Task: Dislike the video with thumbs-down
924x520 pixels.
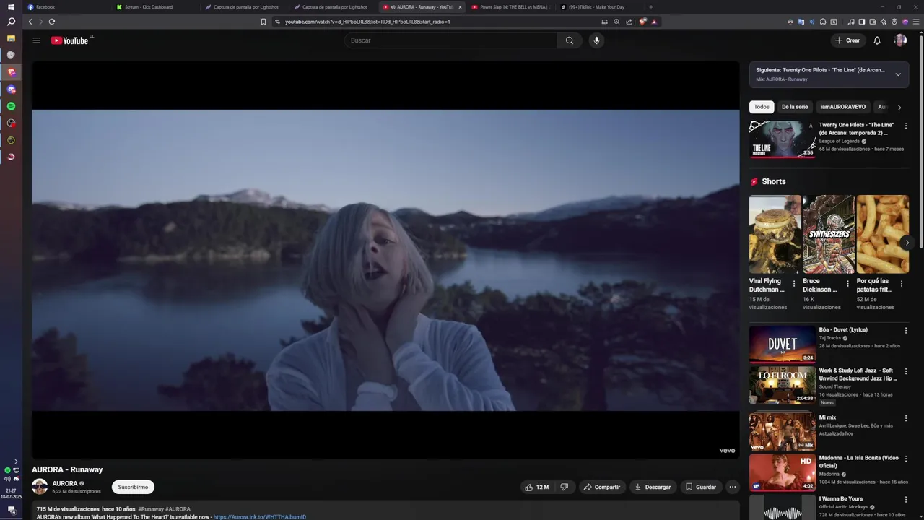Action: tap(565, 487)
